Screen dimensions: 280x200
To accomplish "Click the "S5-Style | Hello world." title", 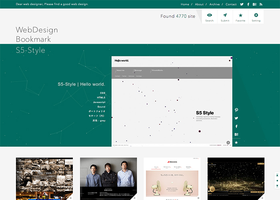I will click(x=81, y=84).
